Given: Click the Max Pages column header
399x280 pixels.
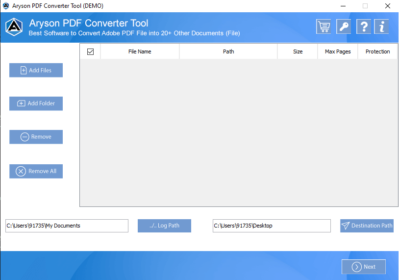Looking at the screenshot, I should coord(338,51).
